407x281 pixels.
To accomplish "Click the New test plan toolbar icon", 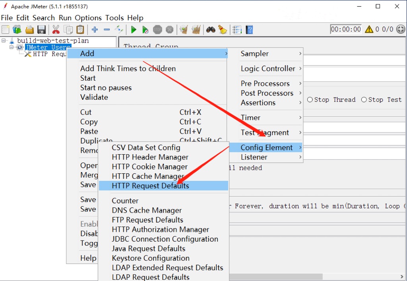I will pyautogui.click(x=6, y=29).
